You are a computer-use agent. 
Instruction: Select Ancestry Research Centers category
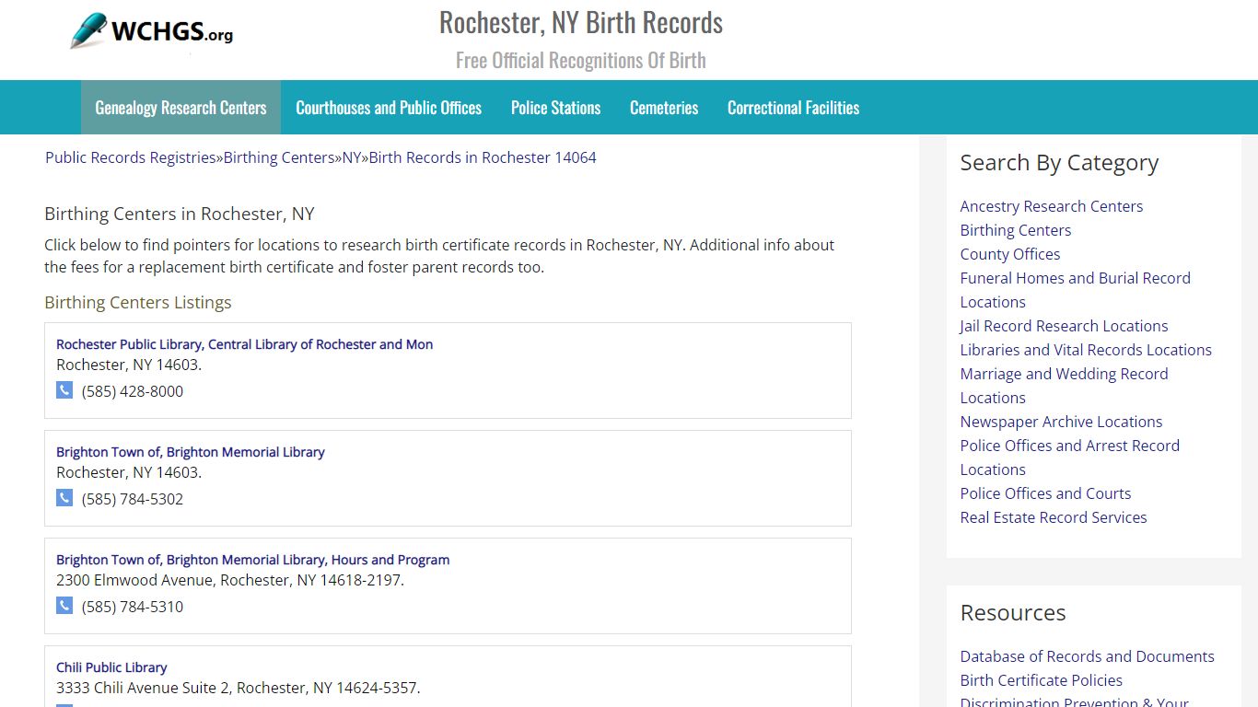[1052, 206]
